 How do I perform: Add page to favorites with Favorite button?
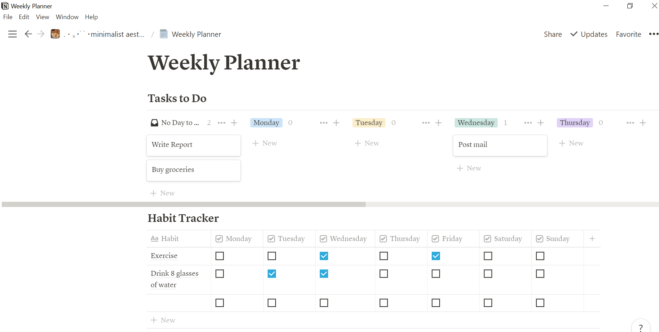628,34
